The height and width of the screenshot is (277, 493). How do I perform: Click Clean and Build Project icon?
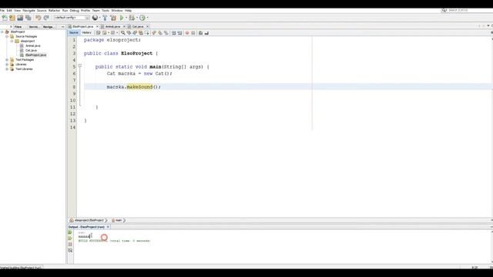tap(113, 18)
